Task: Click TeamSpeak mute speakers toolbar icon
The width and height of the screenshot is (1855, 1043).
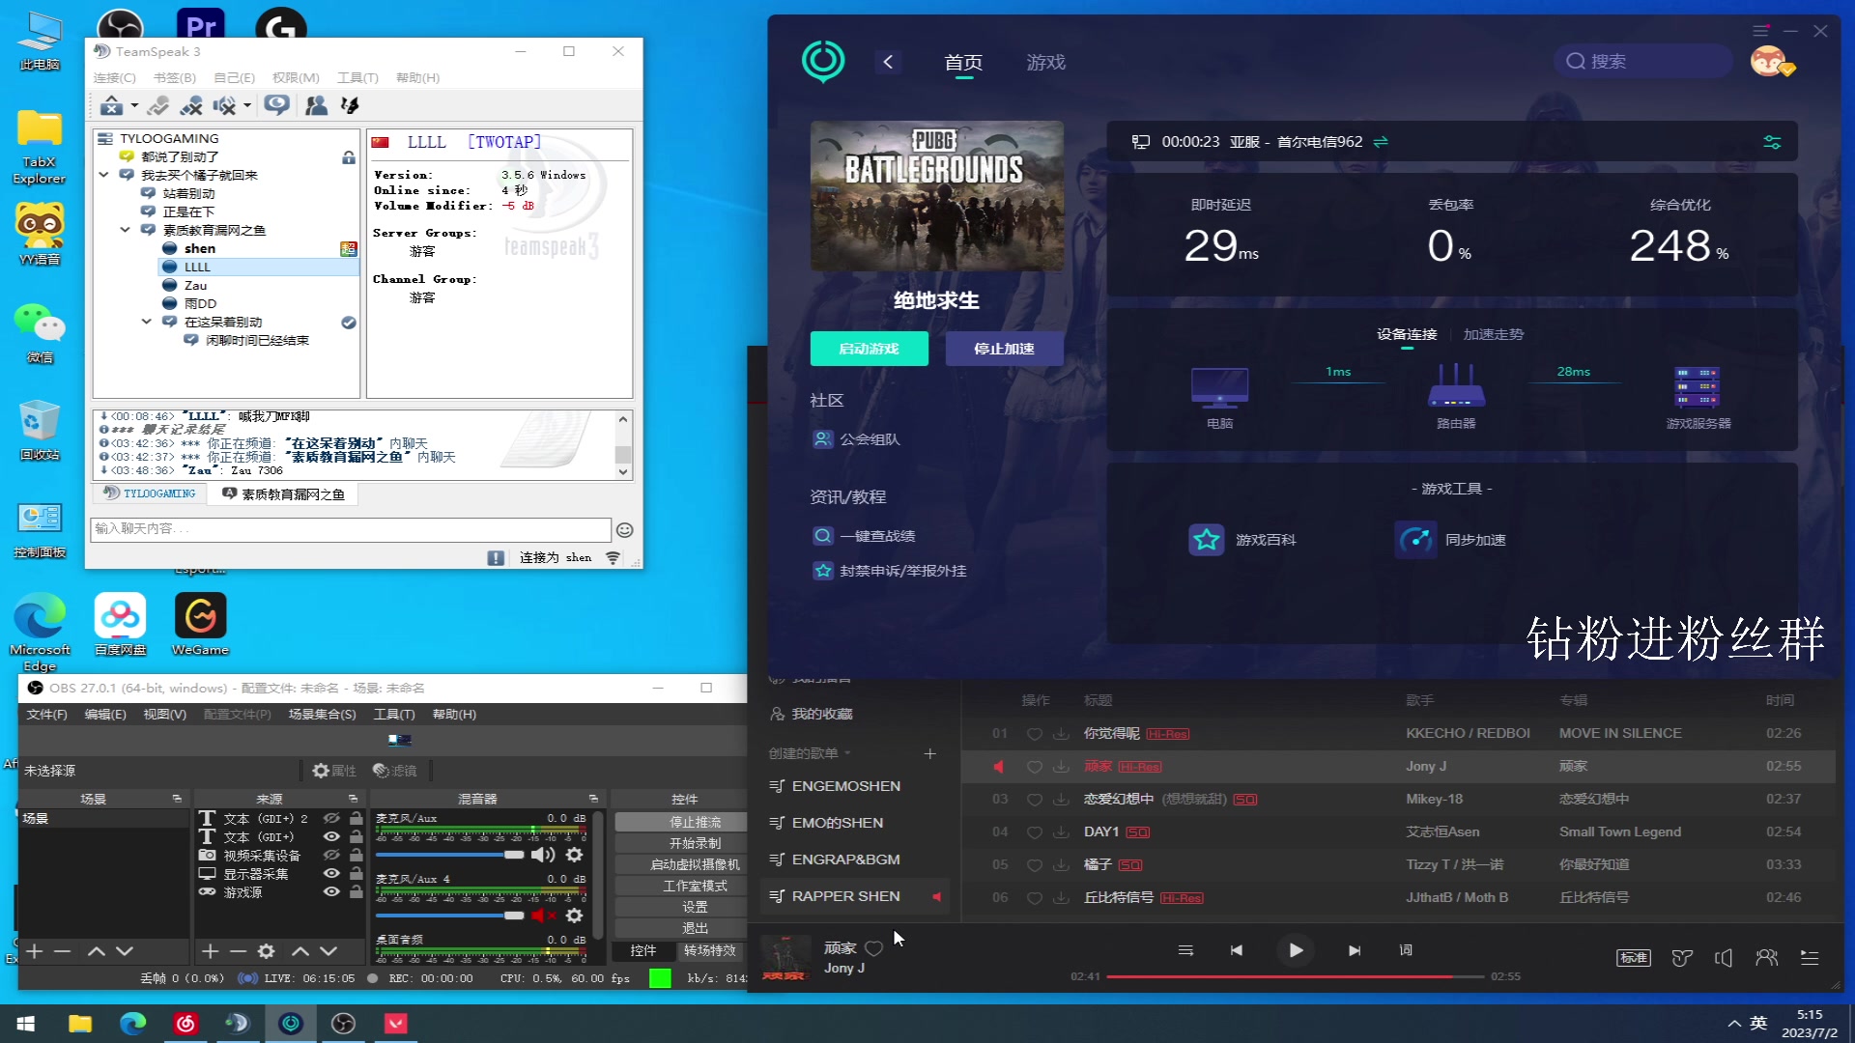Action: coord(224,105)
